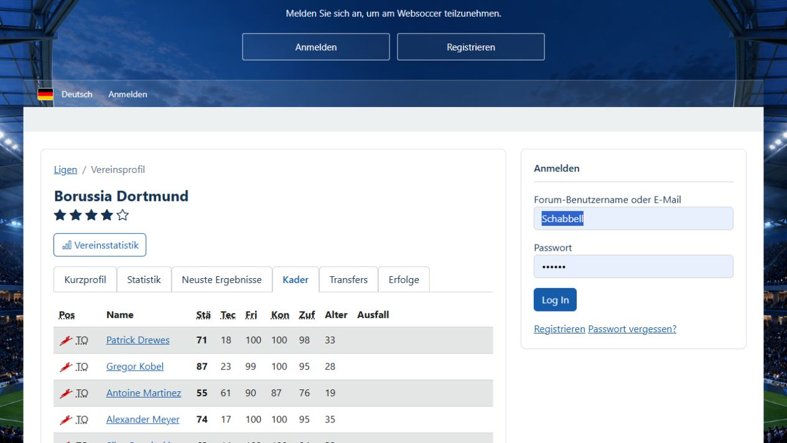Viewport: 787px width, 443px height.
Task: Click the Stä column header
Action: pos(203,315)
